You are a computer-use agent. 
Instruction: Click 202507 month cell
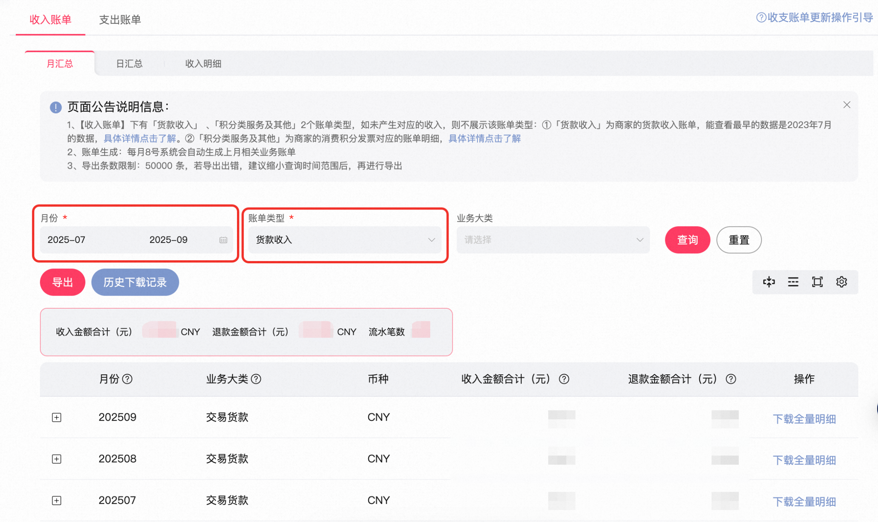click(x=117, y=500)
